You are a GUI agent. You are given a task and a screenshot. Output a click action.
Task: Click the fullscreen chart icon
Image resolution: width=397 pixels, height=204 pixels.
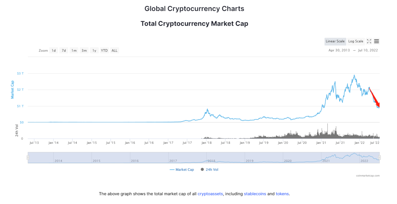(x=369, y=41)
